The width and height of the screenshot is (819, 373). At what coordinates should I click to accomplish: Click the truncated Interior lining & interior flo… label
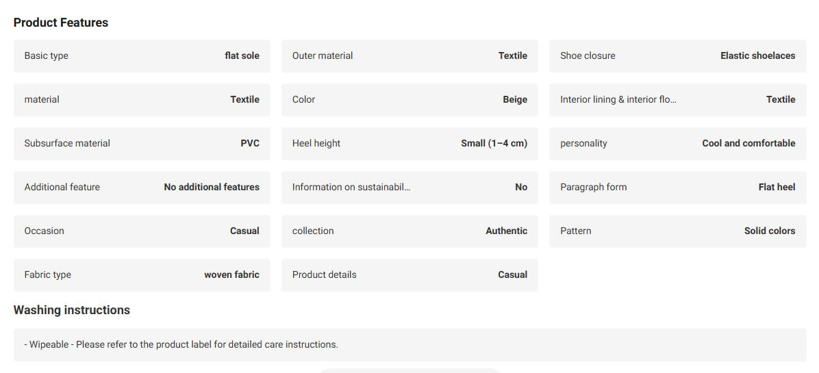point(618,100)
